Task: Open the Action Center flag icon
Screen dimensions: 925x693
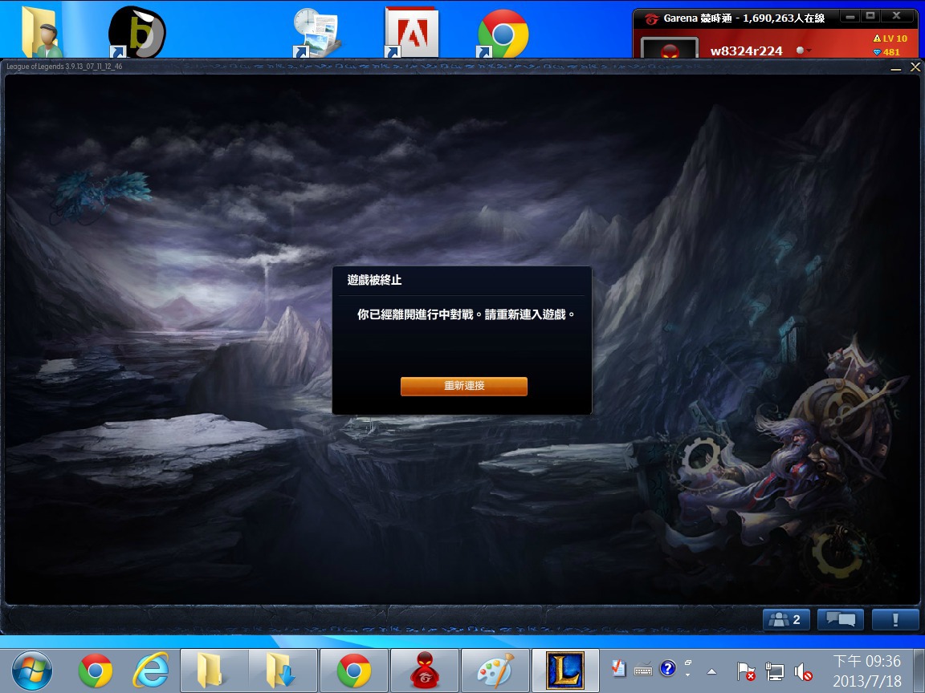Action: click(x=745, y=671)
